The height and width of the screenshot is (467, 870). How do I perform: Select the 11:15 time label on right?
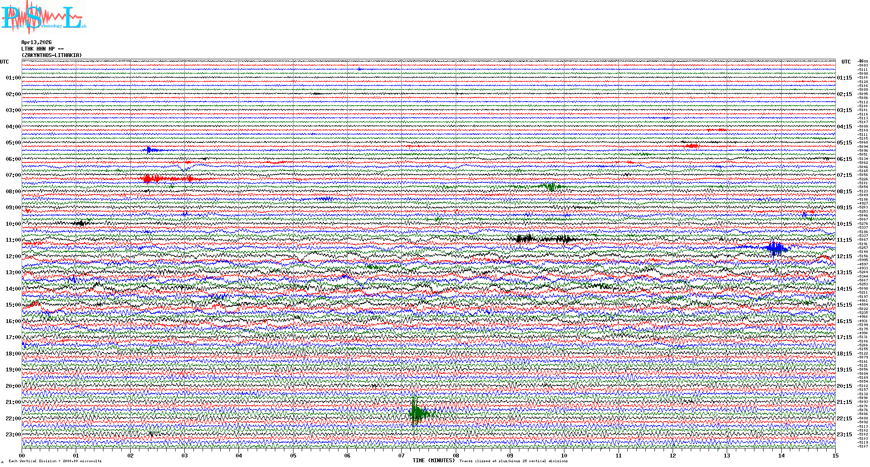844,240
